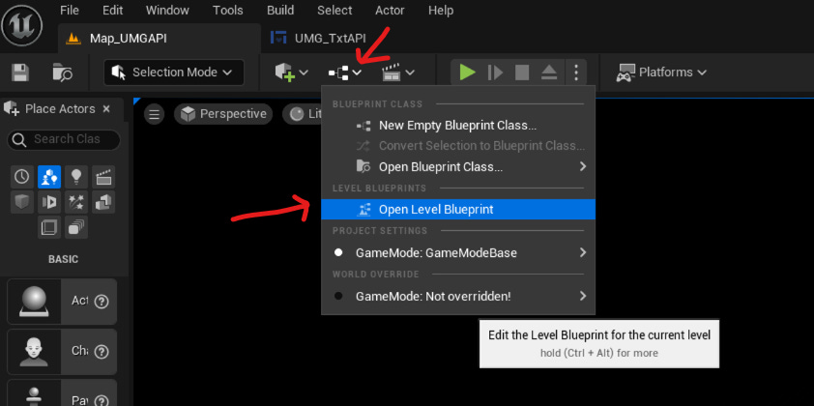Select the Volumes box category icon
This screenshot has height=406, width=814.
click(49, 227)
